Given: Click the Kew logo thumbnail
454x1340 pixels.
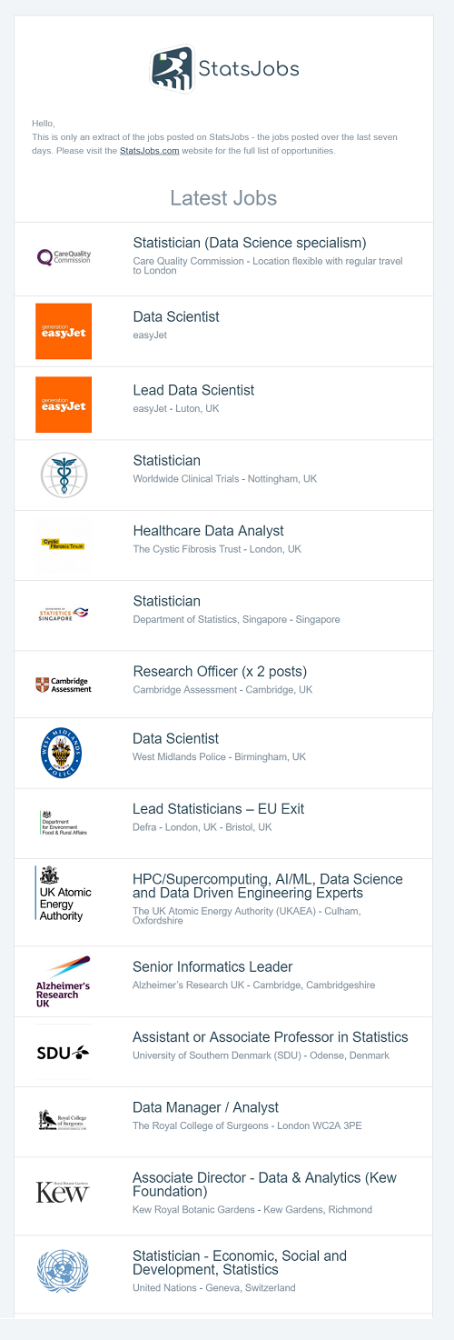Looking at the screenshot, I should [x=64, y=1192].
